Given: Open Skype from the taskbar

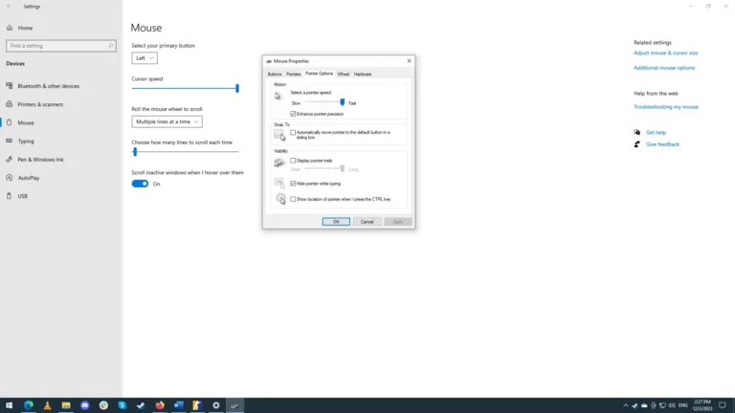Looking at the screenshot, I should click(x=122, y=405).
